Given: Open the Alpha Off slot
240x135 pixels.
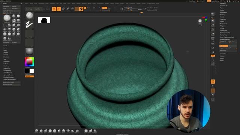Looking at the screenshot, I should [x=30, y=34].
